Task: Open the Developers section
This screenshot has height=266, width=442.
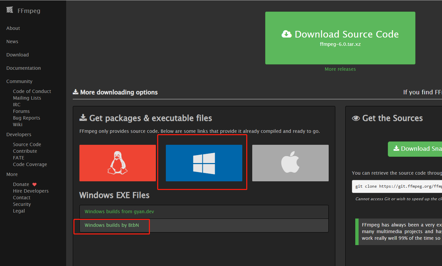Action: pyautogui.click(x=19, y=134)
